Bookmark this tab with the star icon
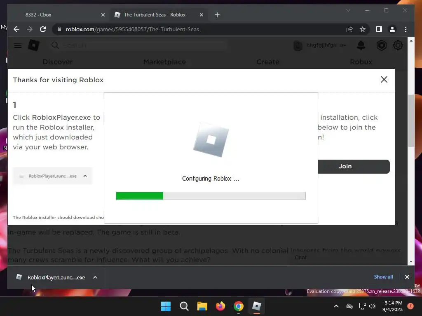Image resolution: width=422 pixels, height=316 pixels. 363,29
